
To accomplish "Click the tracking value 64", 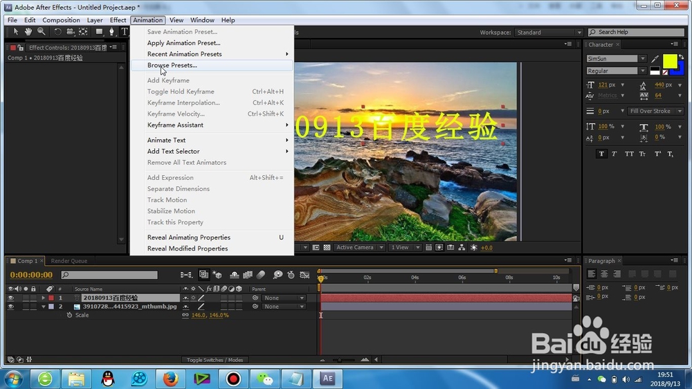I will click(658, 96).
